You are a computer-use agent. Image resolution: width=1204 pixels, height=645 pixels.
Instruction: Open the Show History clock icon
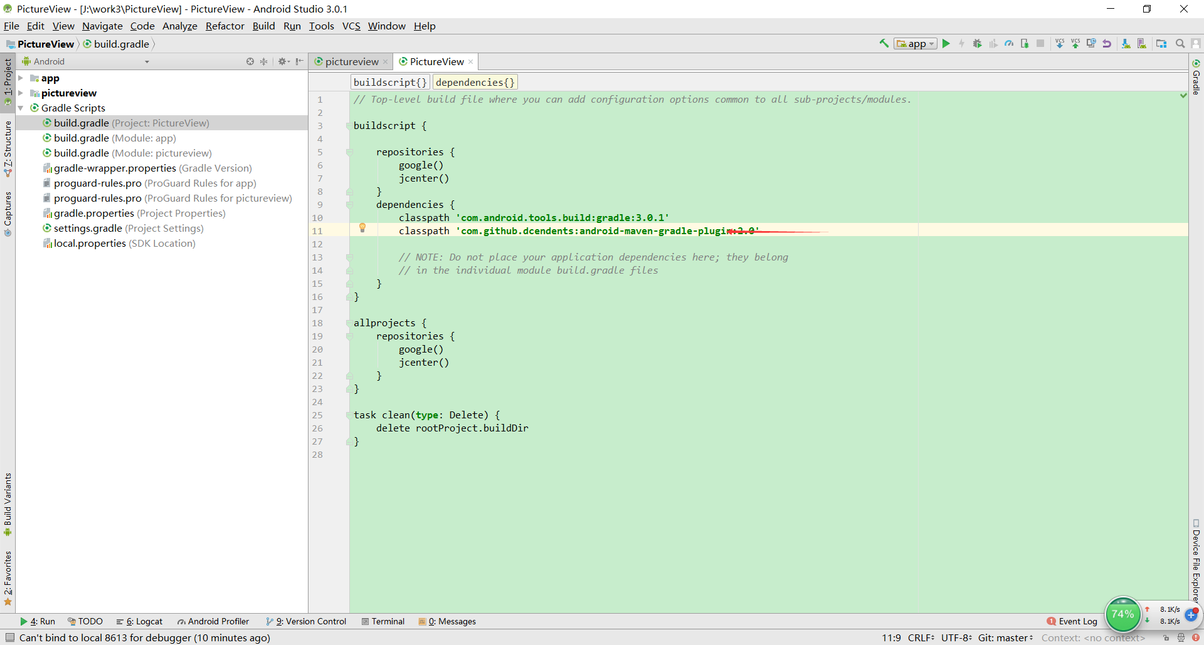point(1091,43)
